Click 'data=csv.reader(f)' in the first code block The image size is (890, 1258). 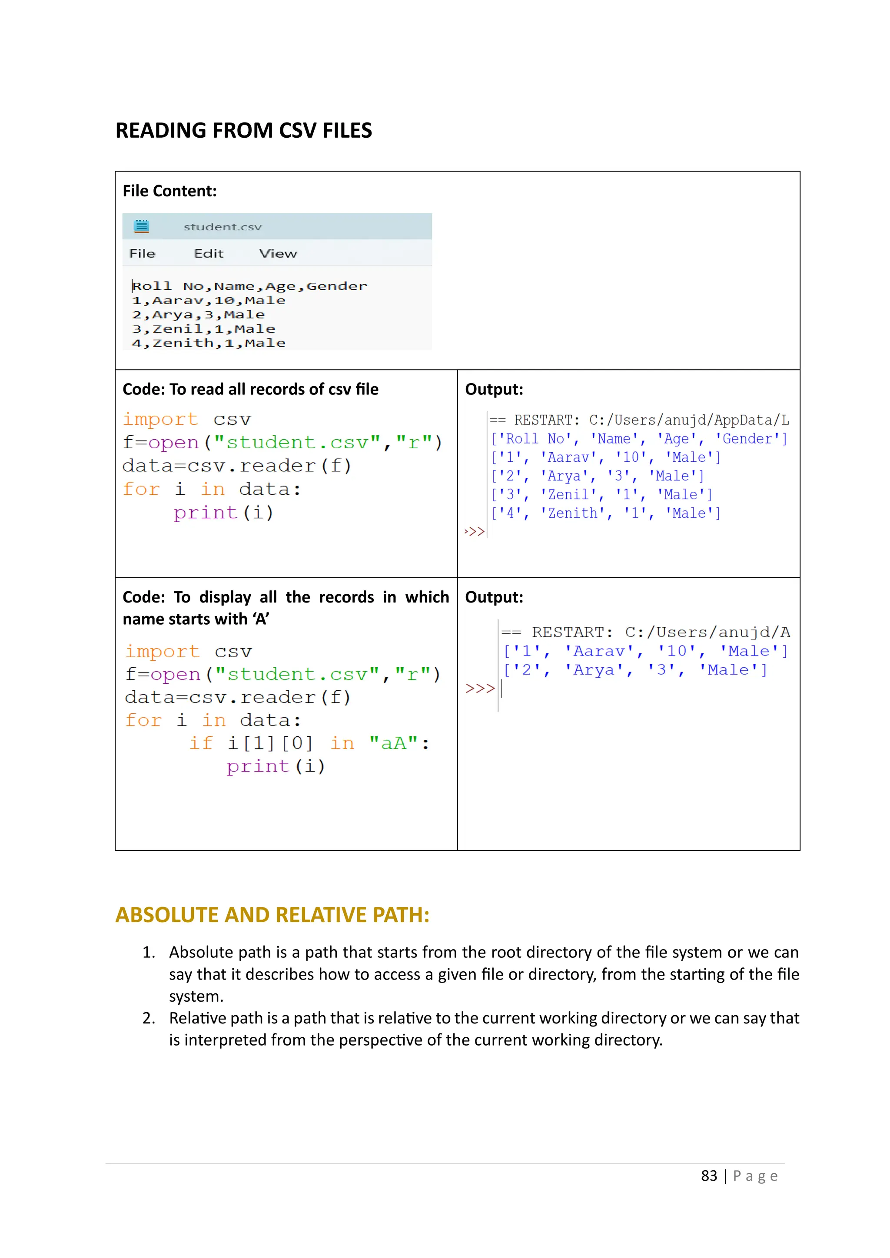click(237, 466)
